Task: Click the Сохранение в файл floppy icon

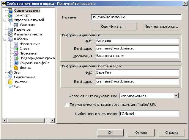Action: 16,63
